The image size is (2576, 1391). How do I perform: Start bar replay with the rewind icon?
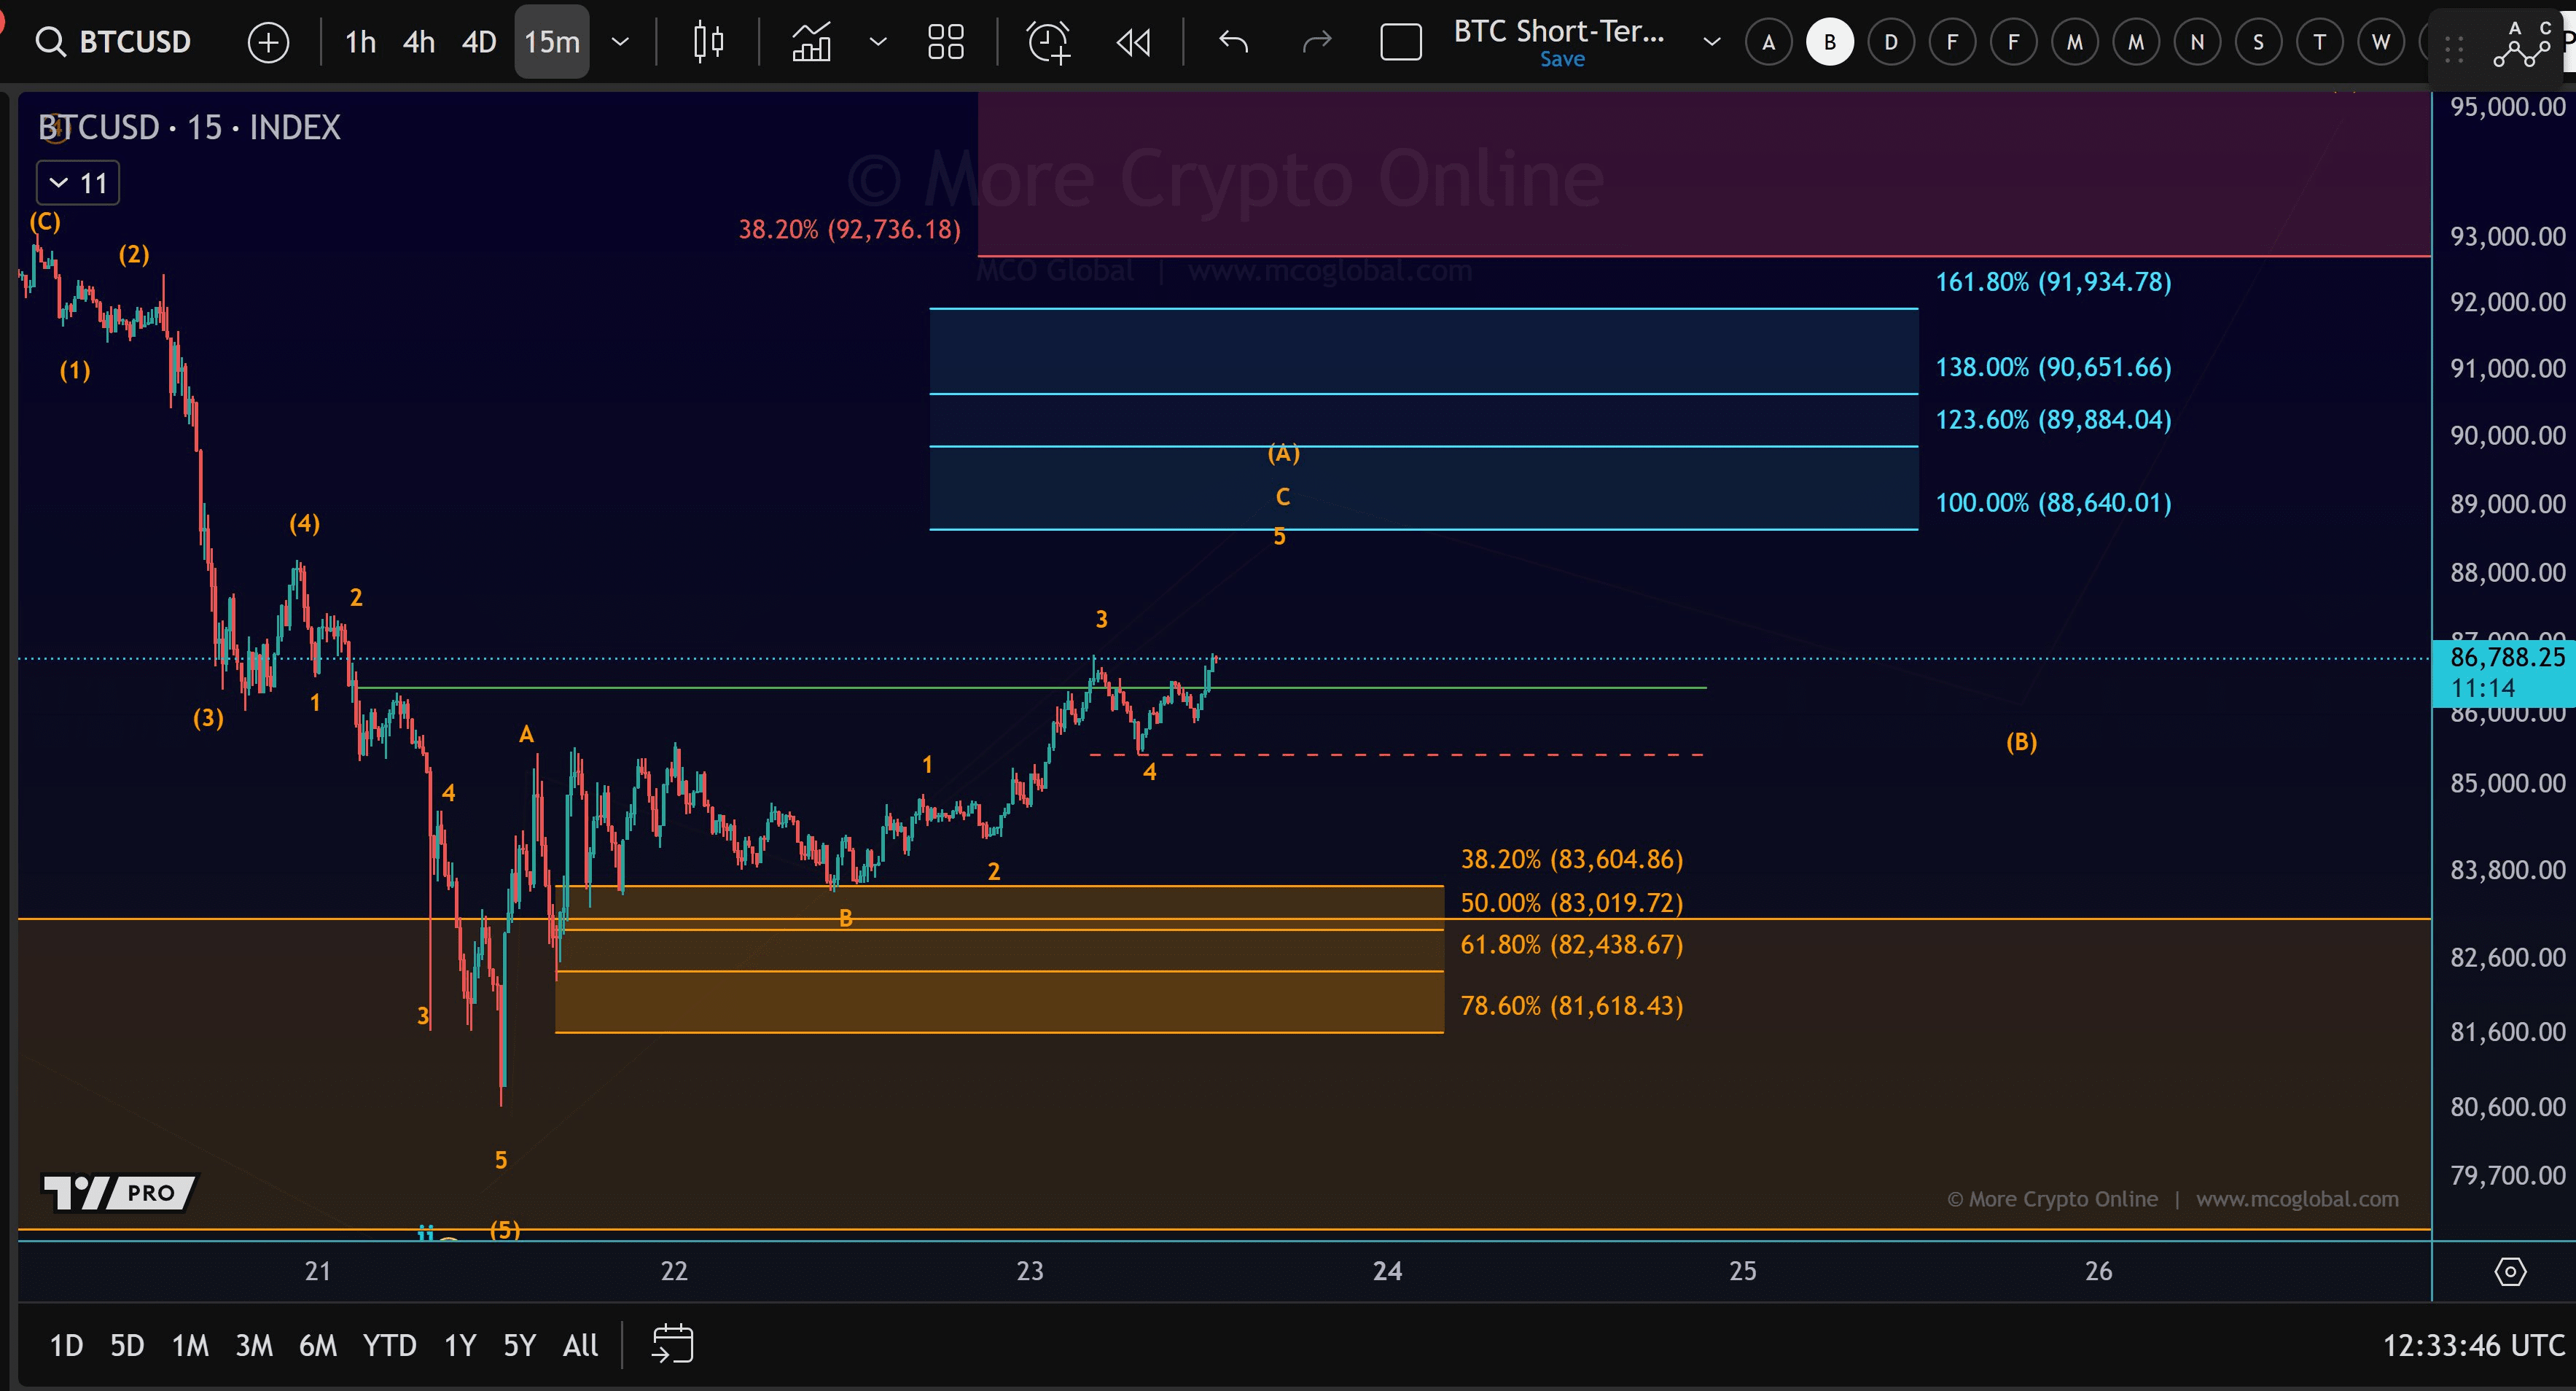1133,42
